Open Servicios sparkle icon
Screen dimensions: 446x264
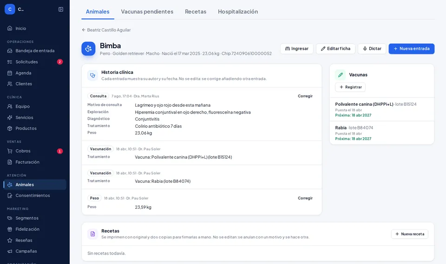10,117
